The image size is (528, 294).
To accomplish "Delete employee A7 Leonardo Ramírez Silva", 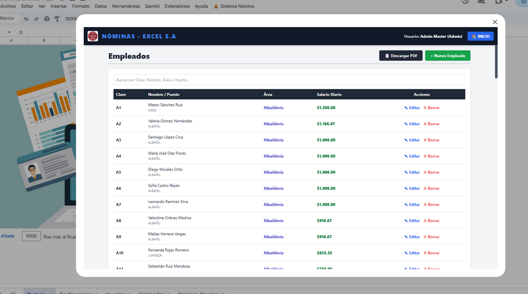I will pos(431,205).
